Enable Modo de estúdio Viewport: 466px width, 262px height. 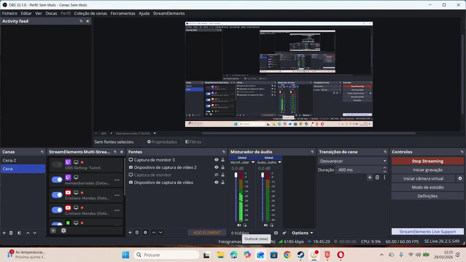click(x=428, y=187)
